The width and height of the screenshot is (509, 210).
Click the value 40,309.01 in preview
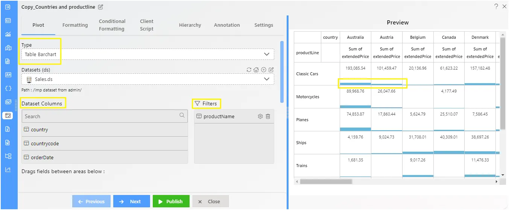(449, 137)
